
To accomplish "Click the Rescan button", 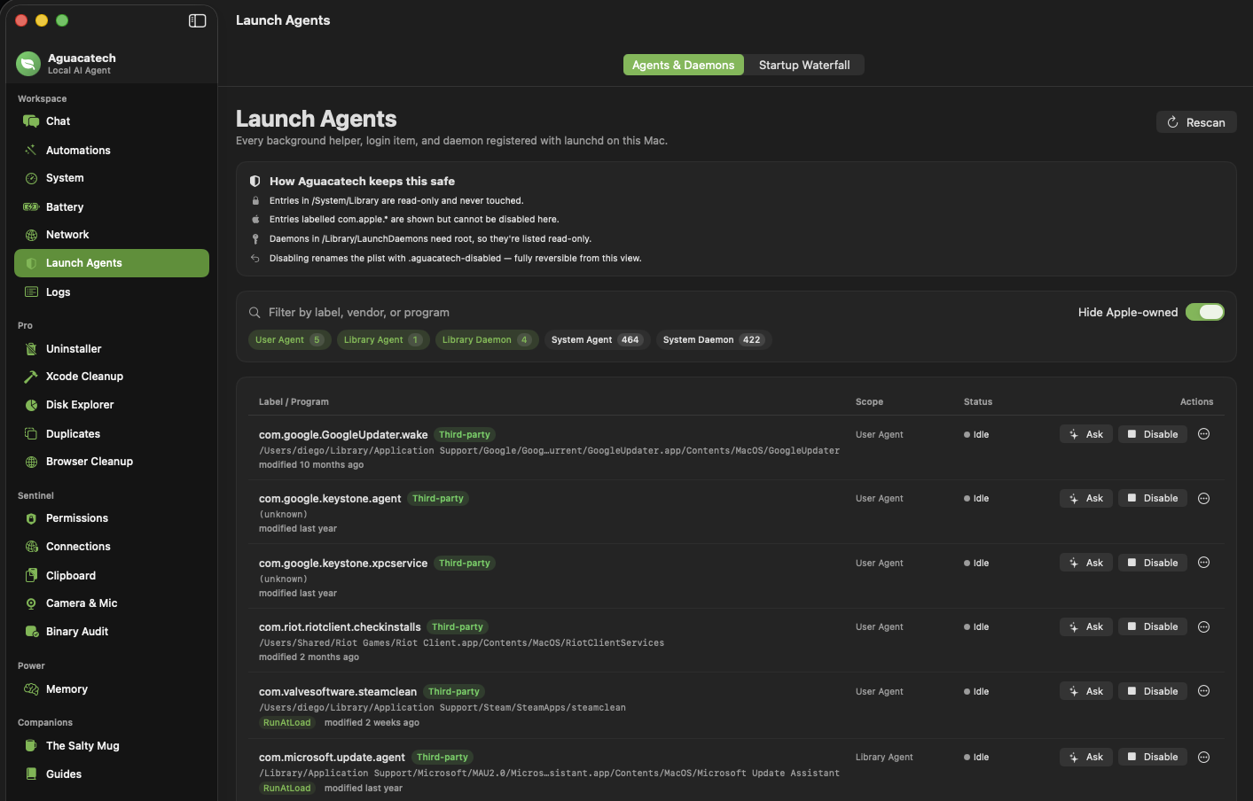I will tap(1196, 122).
